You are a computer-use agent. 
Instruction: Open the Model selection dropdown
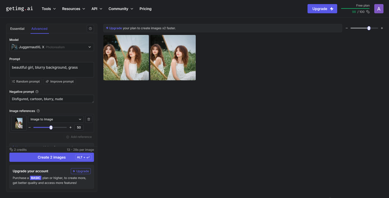52,47
